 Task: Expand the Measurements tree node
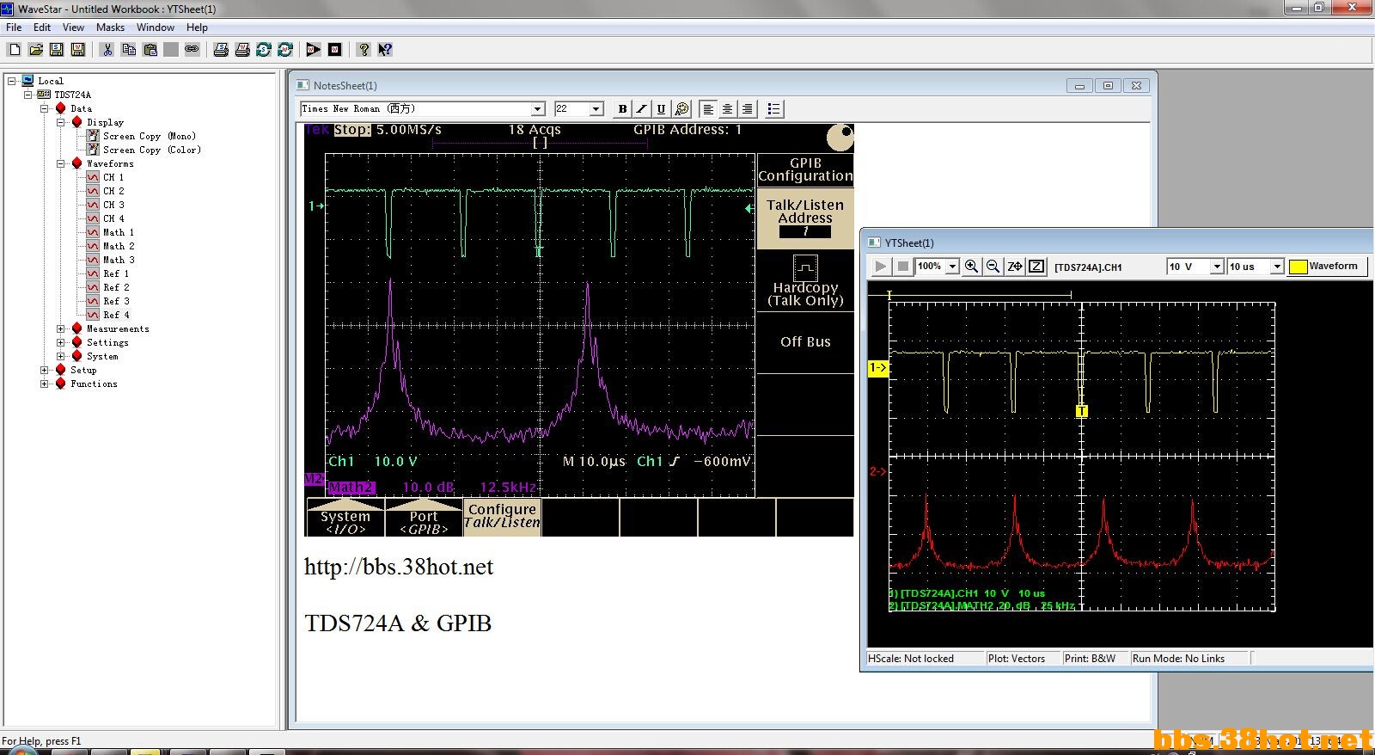pos(61,328)
